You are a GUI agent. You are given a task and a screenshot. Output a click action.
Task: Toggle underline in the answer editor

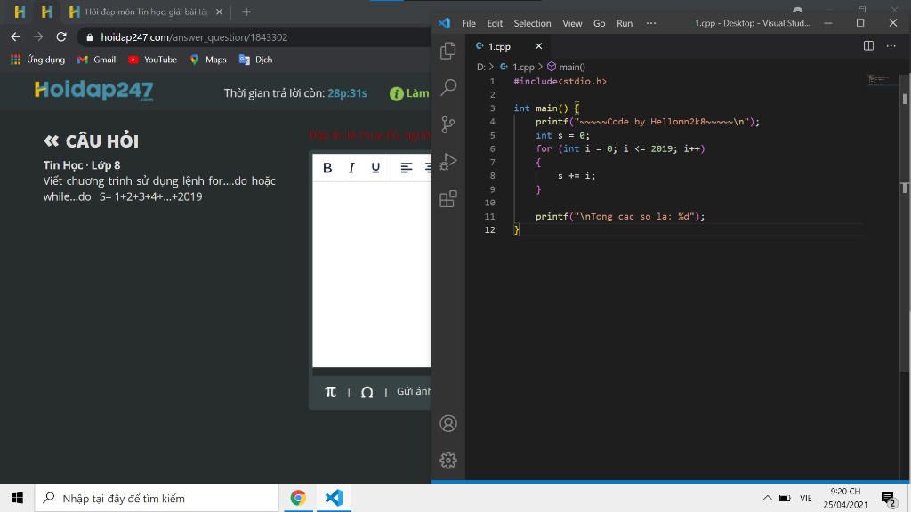[x=375, y=168]
